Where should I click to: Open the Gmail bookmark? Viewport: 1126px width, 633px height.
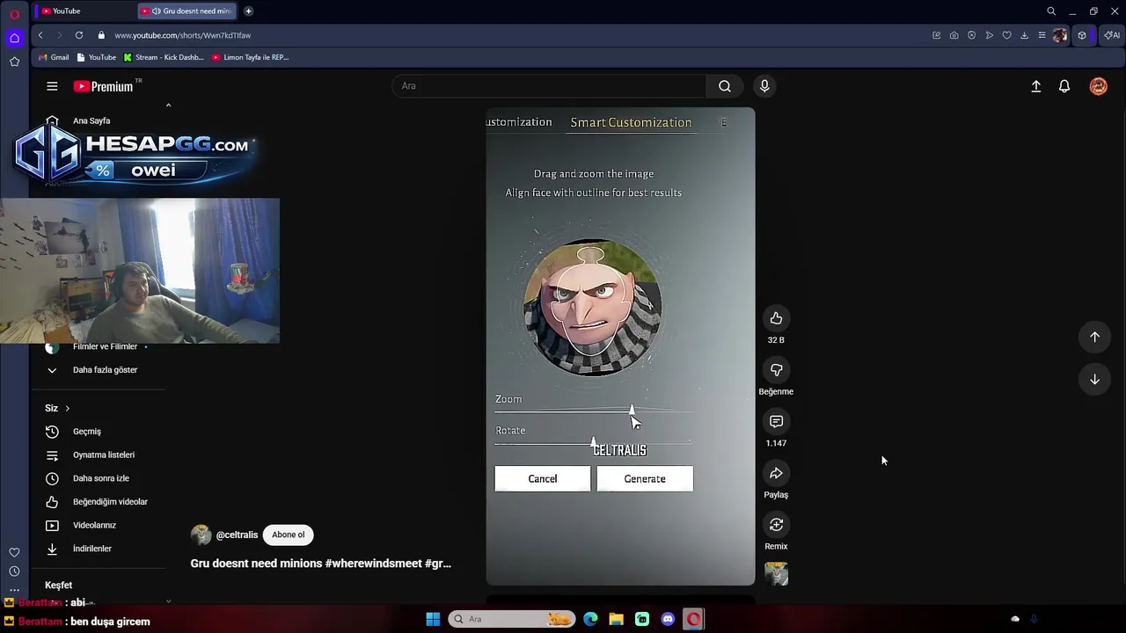[54, 57]
